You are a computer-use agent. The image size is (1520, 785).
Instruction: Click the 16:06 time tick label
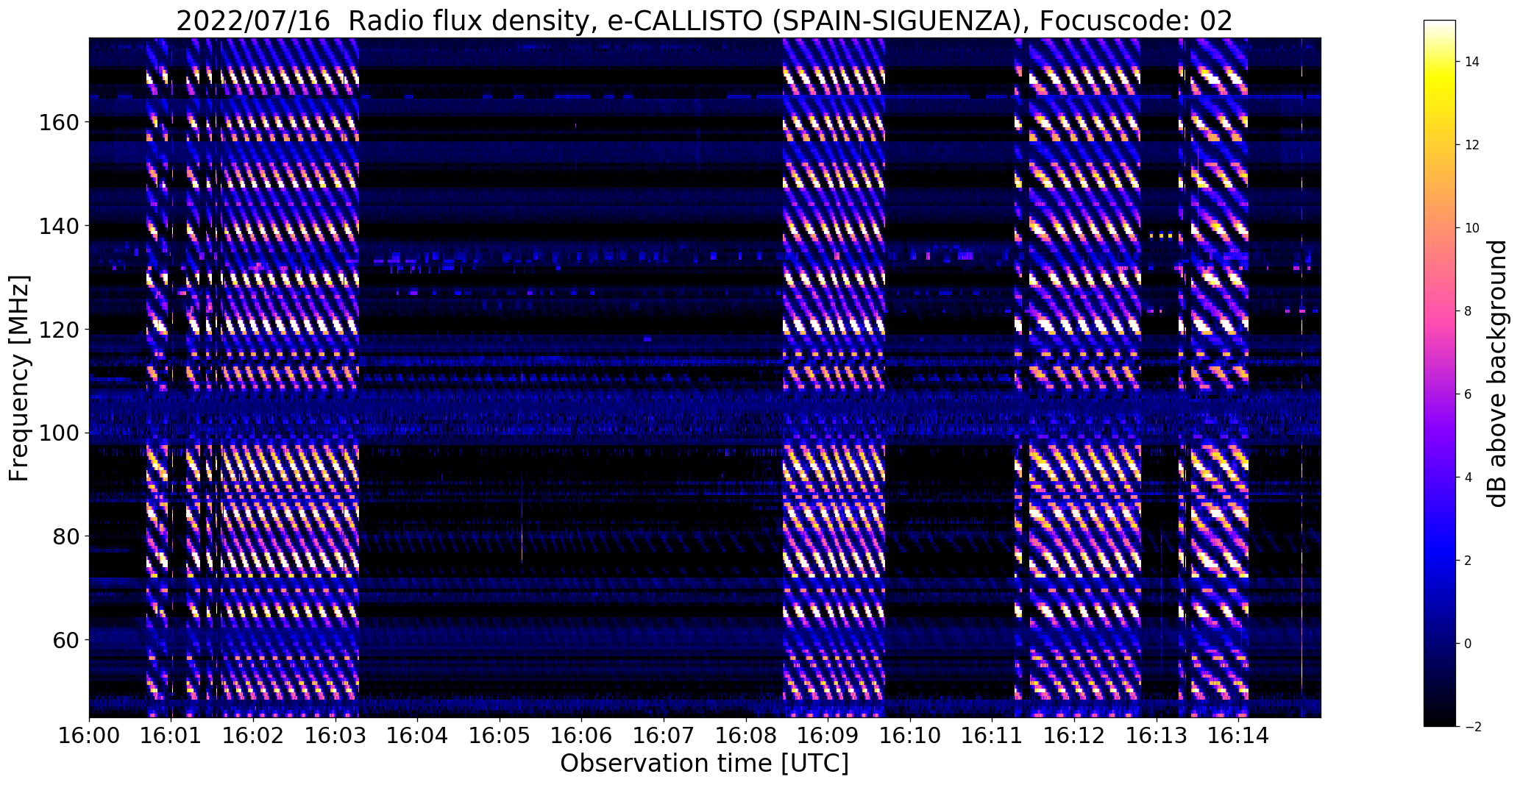click(582, 734)
